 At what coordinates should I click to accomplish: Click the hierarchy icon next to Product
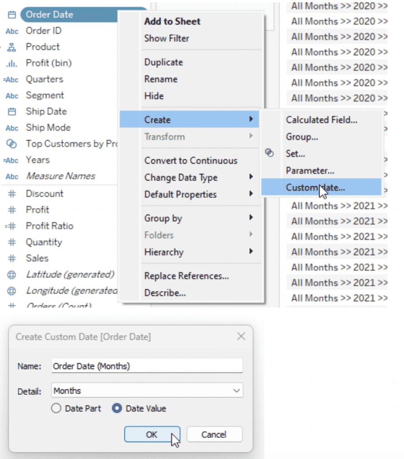(x=12, y=47)
